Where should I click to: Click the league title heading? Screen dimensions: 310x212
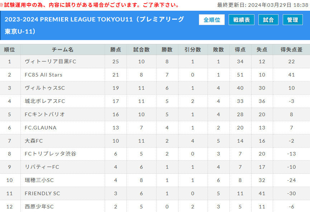(94, 25)
